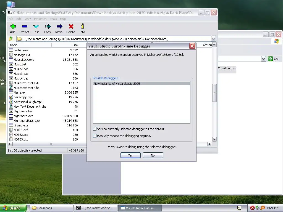Click the help question mark taskbar icon

tap(239, 208)
